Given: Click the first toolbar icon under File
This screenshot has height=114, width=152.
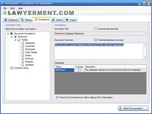Looking at the screenshot, I should tap(5, 13).
